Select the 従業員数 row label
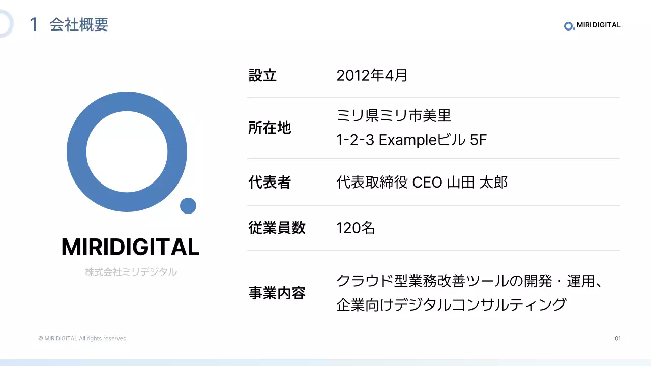 click(277, 228)
